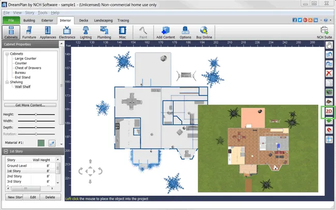Switch to the Tracing tab
The image size is (336, 210).
click(123, 20)
